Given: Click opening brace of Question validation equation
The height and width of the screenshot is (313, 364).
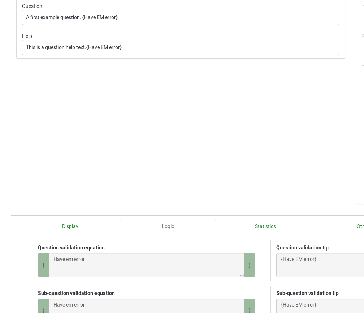Looking at the screenshot, I should pos(43,265).
